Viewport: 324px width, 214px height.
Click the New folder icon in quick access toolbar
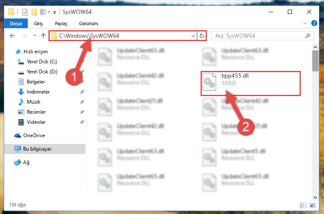click(34, 12)
